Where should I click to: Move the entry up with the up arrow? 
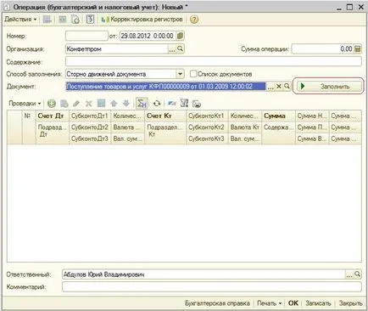pos(114,104)
